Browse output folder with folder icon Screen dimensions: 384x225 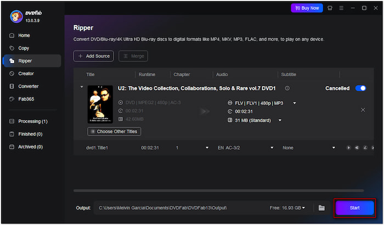coord(321,208)
